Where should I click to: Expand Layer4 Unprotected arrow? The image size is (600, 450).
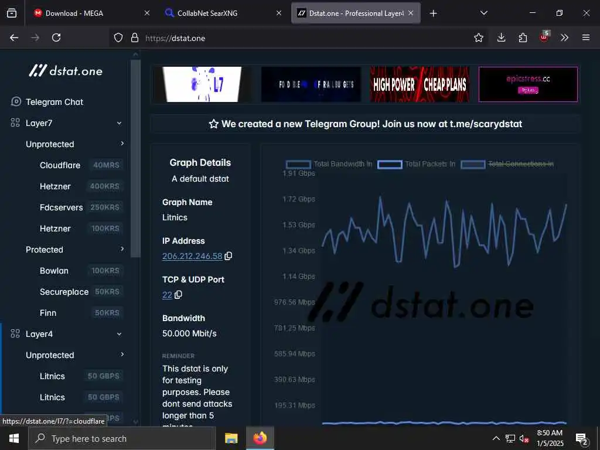[x=122, y=354]
